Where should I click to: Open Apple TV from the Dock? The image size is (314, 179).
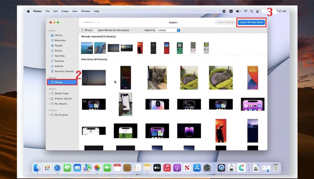coord(157,168)
